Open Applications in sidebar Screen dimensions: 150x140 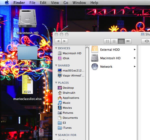[68, 98]
